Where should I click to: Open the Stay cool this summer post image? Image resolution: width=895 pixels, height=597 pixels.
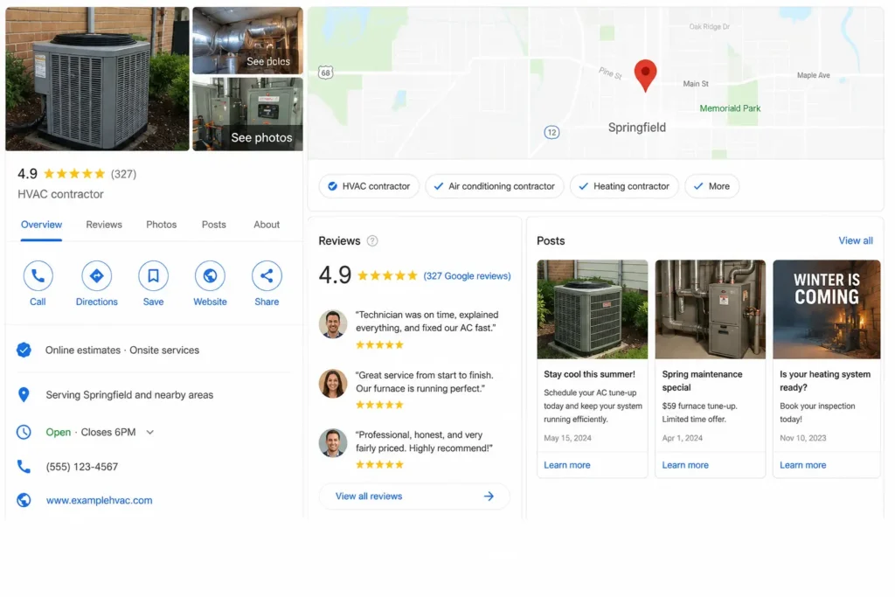(x=593, y=309)
